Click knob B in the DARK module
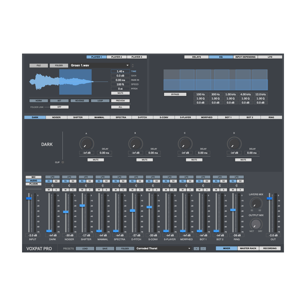This screenshot has width=306, height=306. 136,143
